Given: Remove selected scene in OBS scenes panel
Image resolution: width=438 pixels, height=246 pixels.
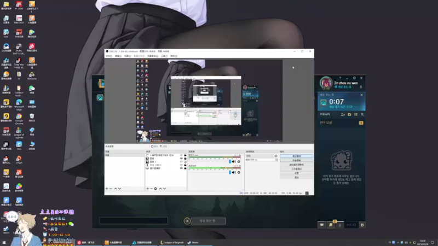Looking at the screenshot, I should tap(111, 189).
